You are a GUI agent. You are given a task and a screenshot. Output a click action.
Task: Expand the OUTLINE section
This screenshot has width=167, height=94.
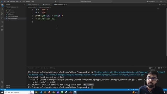(x=8, y=86)
